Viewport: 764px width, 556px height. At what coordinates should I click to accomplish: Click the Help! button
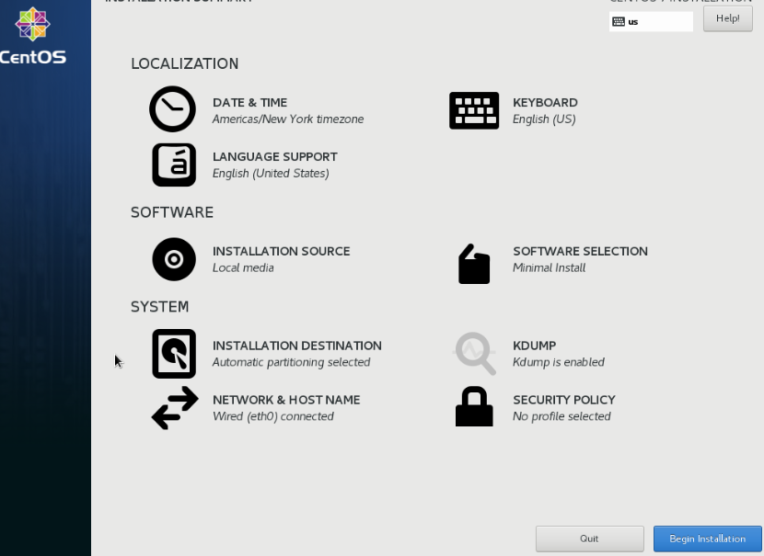(x=728, y=18)
